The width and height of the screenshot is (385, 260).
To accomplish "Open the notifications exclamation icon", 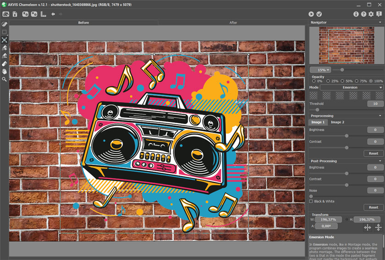I will 379,14.
